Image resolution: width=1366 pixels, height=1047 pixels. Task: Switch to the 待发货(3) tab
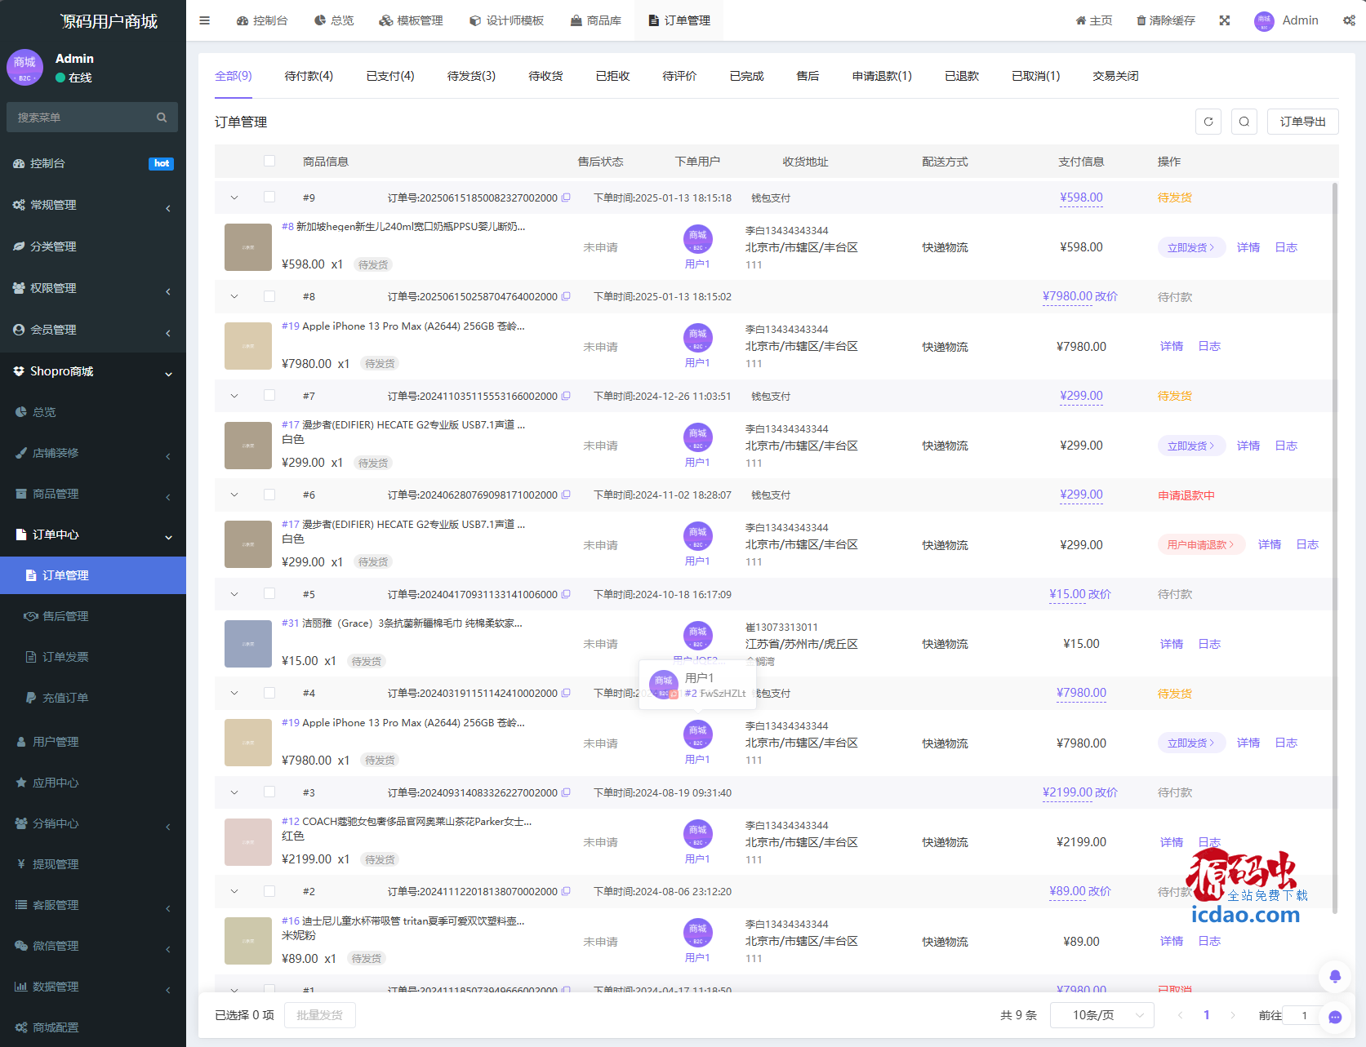[471, 76]
